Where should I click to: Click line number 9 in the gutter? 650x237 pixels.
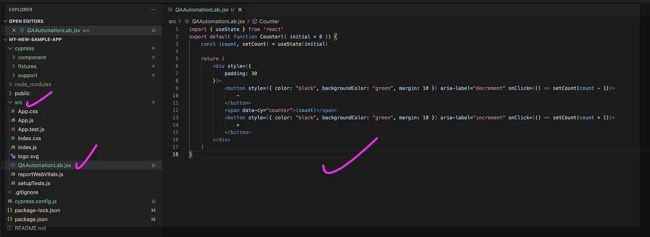(x=176, y=88)
